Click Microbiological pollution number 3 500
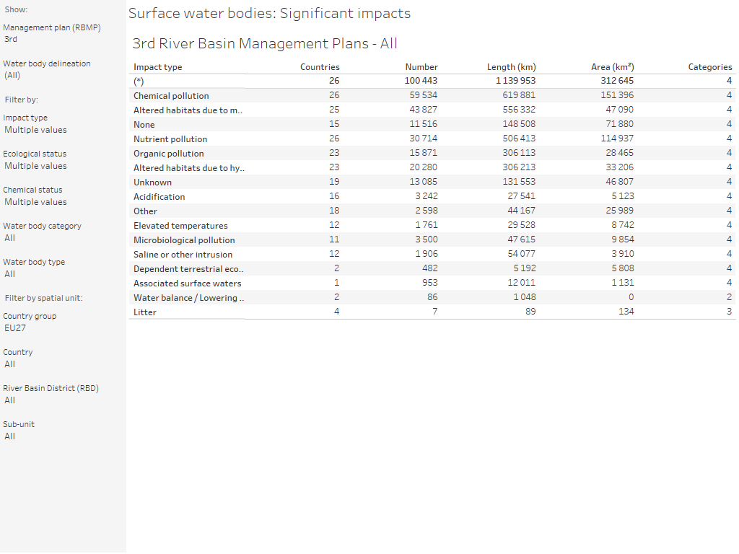Screen dimensions: 739x554 point(426,239)
